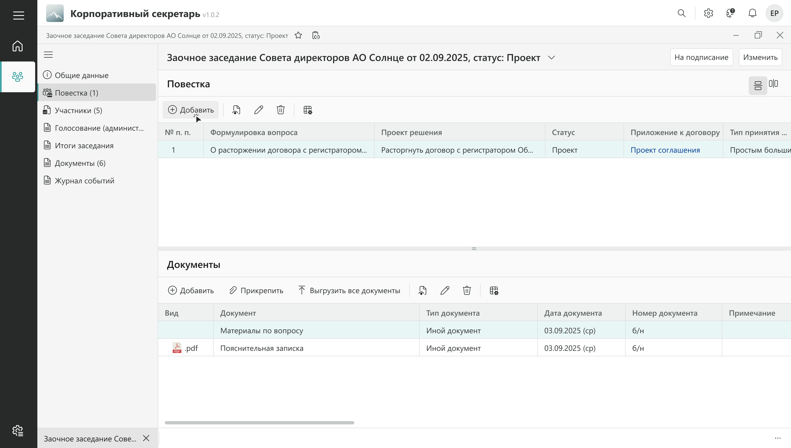Open the Участники (5) section
The width and height of the screenshot is (791, 448).
[x=78, y=110]
